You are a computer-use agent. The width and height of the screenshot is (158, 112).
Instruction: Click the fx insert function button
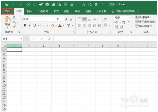(x=49, y=39)
